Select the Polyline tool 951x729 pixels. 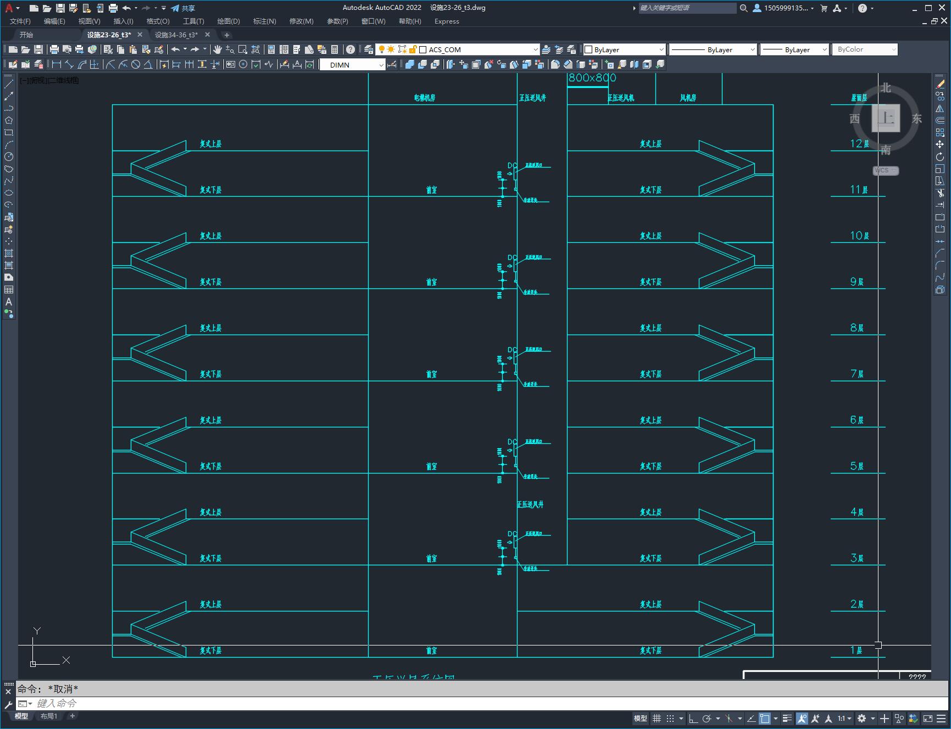pos(9,108)
